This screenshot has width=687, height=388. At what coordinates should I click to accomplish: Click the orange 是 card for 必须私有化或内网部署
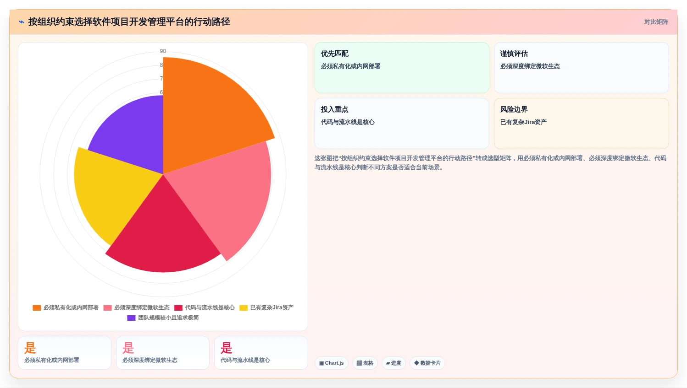point(65,353)
